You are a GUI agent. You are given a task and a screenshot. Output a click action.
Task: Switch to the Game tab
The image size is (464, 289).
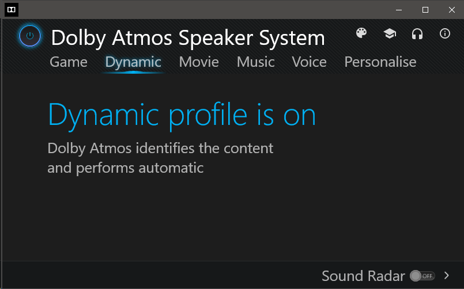coord(69,62)
